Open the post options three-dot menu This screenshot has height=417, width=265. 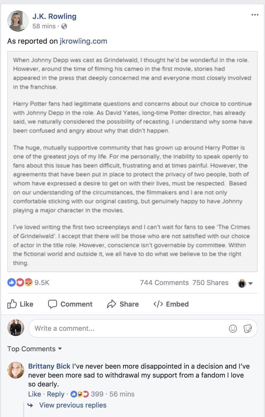tap(255, 15)
